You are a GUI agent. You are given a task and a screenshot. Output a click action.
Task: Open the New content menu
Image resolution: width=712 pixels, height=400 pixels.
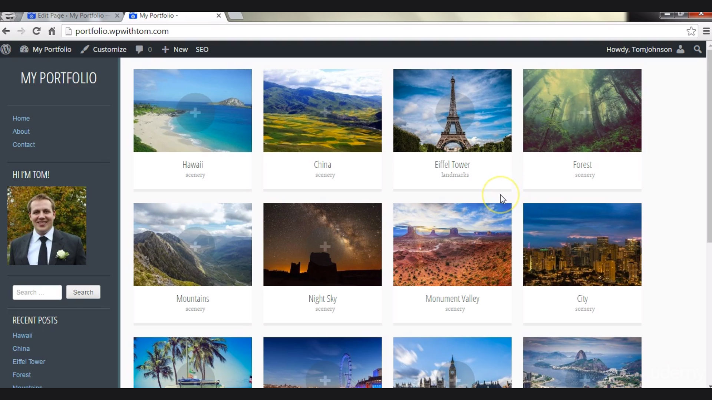pyautogui.click(x=175, y=49)
